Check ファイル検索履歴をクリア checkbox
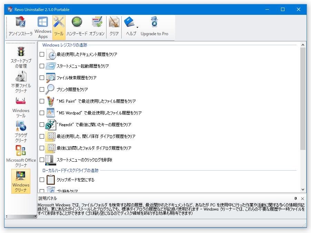Viewport: 311px width, 233px height. pos(42,78)
